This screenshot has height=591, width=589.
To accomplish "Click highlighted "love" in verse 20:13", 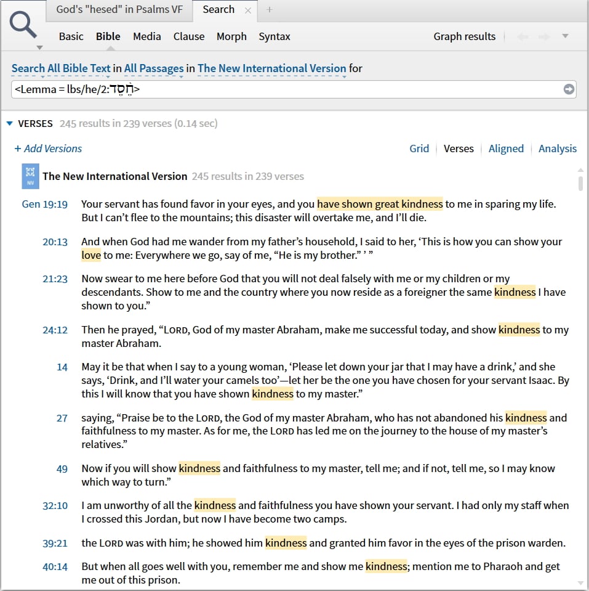I will (x=91, y=255).
